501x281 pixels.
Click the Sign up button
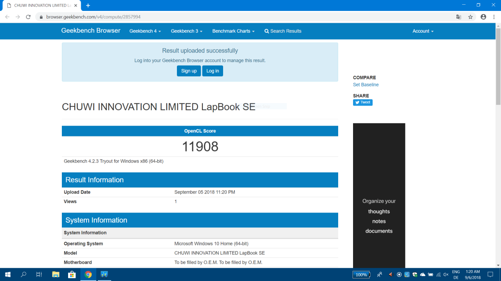189,71
